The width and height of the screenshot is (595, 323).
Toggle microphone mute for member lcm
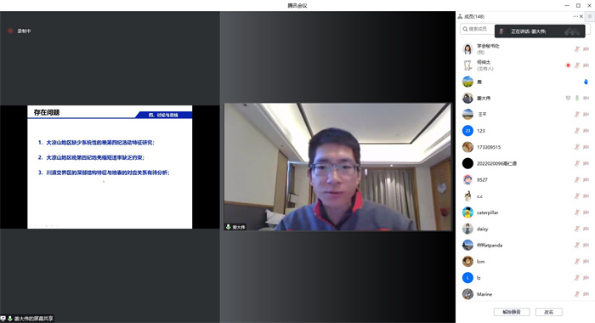tap(577, 262)
